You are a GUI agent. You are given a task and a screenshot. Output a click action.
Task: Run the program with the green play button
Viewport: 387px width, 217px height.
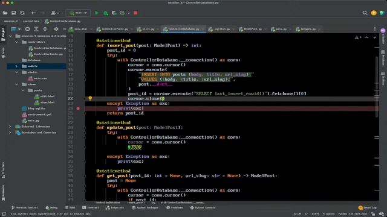[97, 13]
